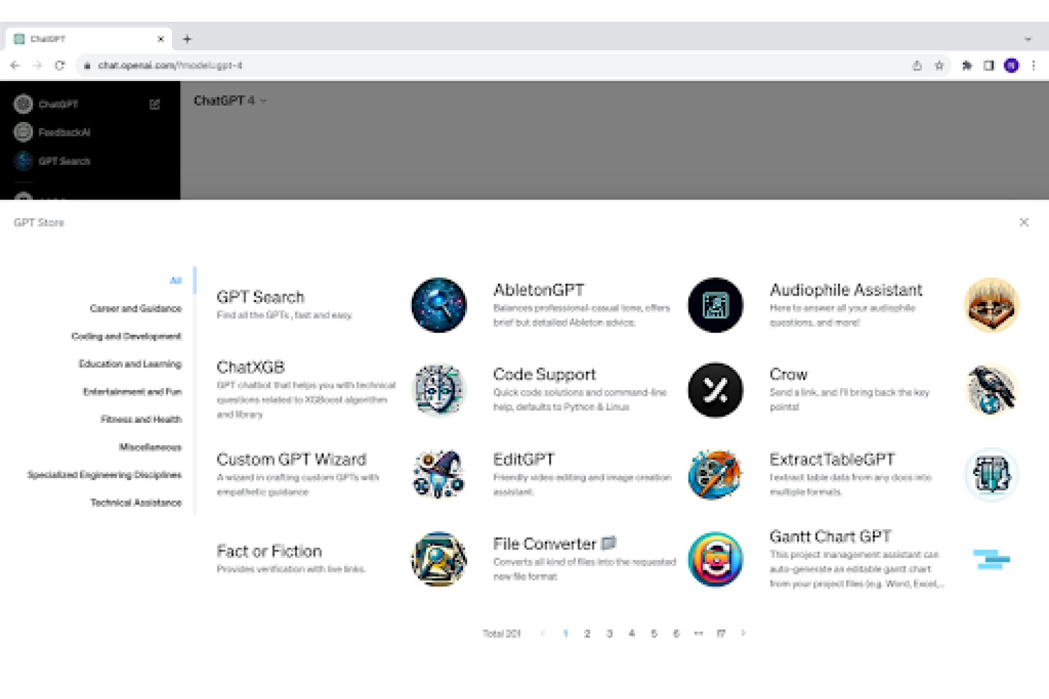Click the new chat compose icon in sidebar
The image size is (1049, 699).
pos(155,104)
